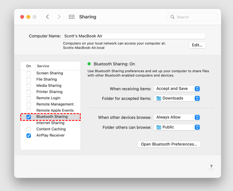Select Bluetooth Sharing service row label
The image size is (233, 191).
tap(52, 117)
